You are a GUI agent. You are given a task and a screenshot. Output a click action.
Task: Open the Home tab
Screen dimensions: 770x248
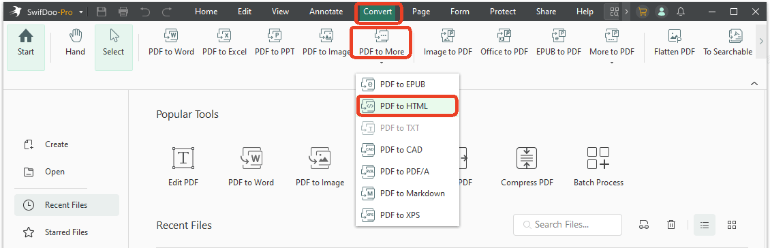(206, 12)
